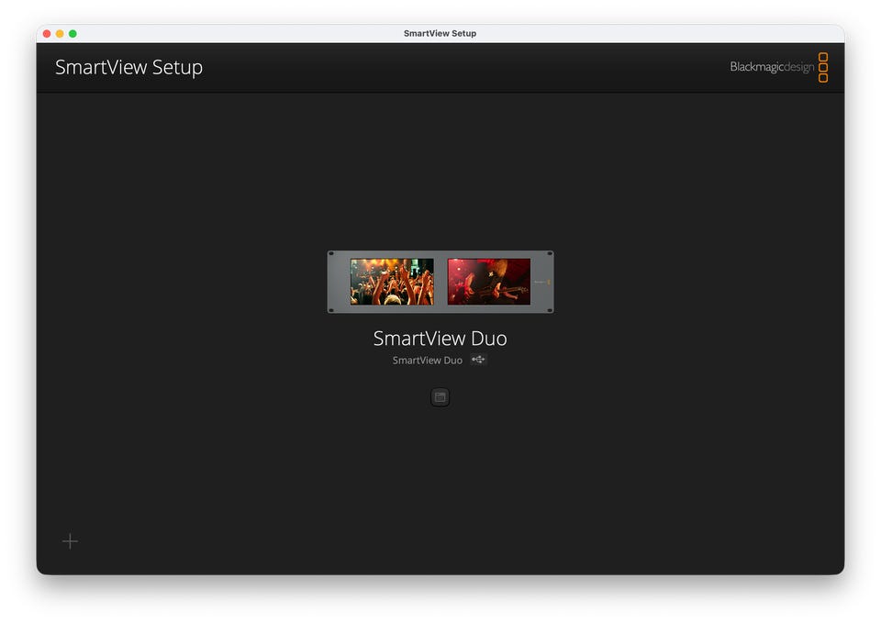Image resolution: width=881 pixels, height=623 pixels.
Task: Click the plus icon to add a device
Action: (x=71, y=541)
